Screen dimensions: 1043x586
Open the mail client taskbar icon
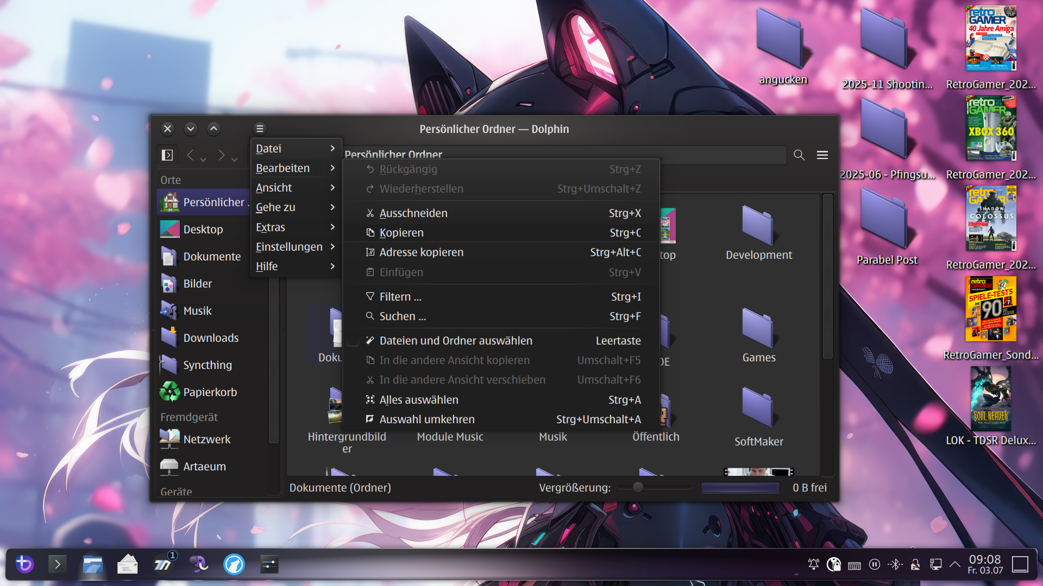(x=128, y=564)
